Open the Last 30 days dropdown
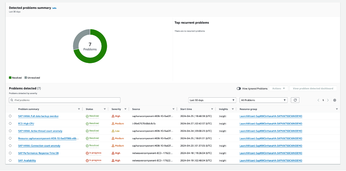The width and height of the screenshot is (346, 171). pyautogui.click(x=212, y=100)
